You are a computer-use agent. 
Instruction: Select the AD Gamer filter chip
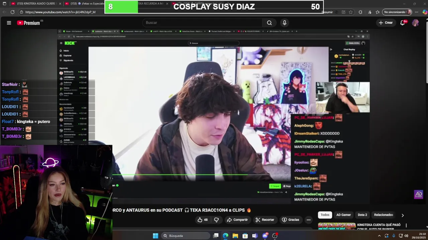click(343, 215)
